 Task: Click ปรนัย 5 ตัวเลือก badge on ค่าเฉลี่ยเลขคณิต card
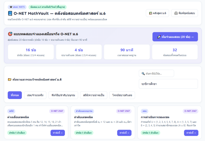[17, 133]
